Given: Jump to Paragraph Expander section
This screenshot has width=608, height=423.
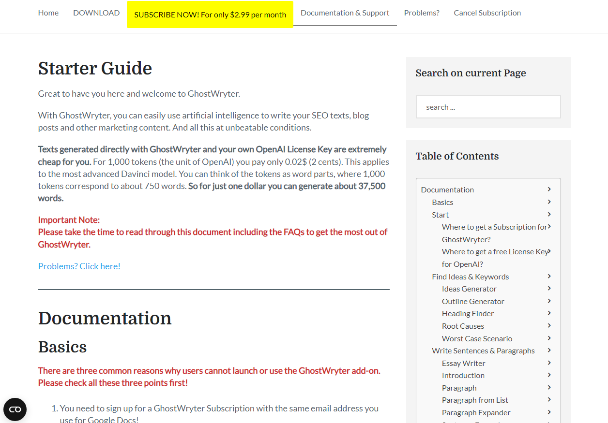Looking at the screenshot, I should pyautogui.click(x=476, y=412).
